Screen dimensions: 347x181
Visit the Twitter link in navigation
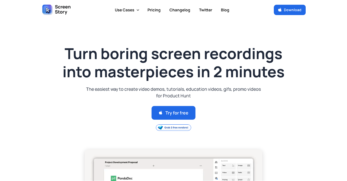click(206, 10)
